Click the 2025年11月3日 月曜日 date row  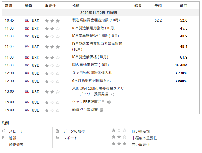(99, 13)
